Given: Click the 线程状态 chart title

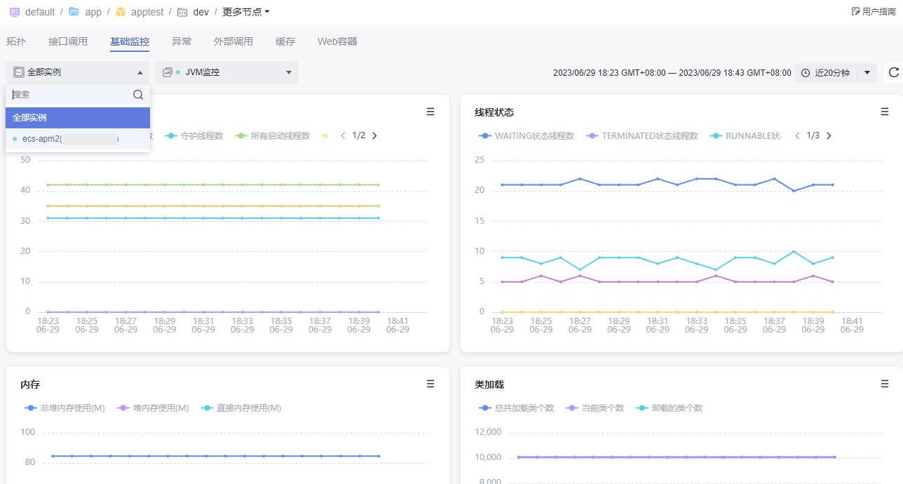Looking at the screenshot, I should coord(494,112).
